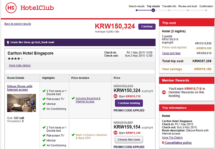
Task: Click the Your savings KRW19,190 amount
Action: (x=203, y=69)
